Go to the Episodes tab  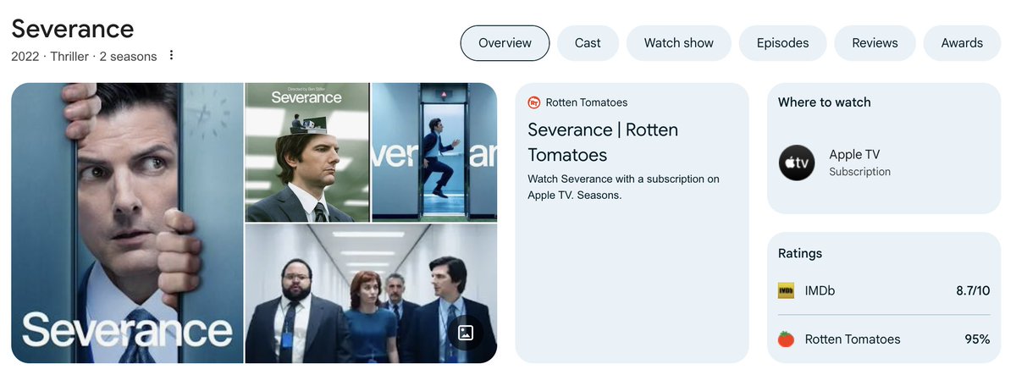click(782, 43)
